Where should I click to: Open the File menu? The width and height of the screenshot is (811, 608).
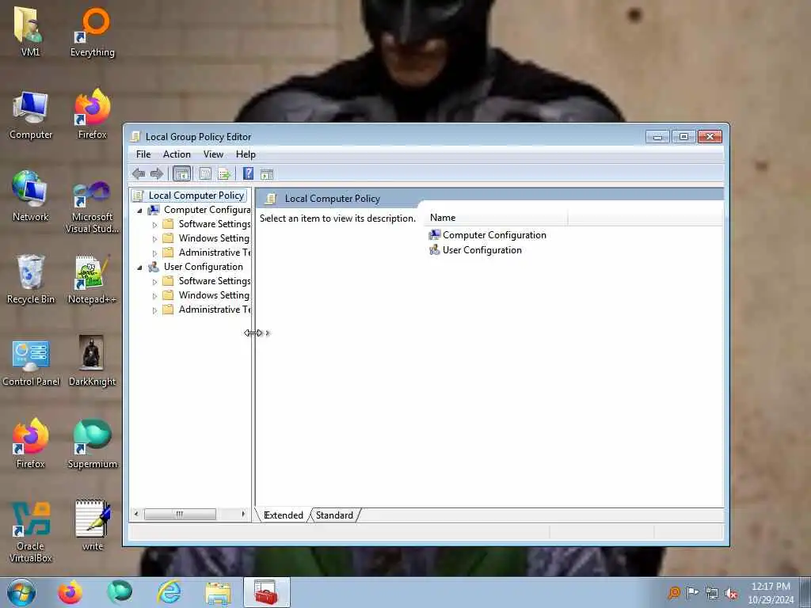[143, 154]
